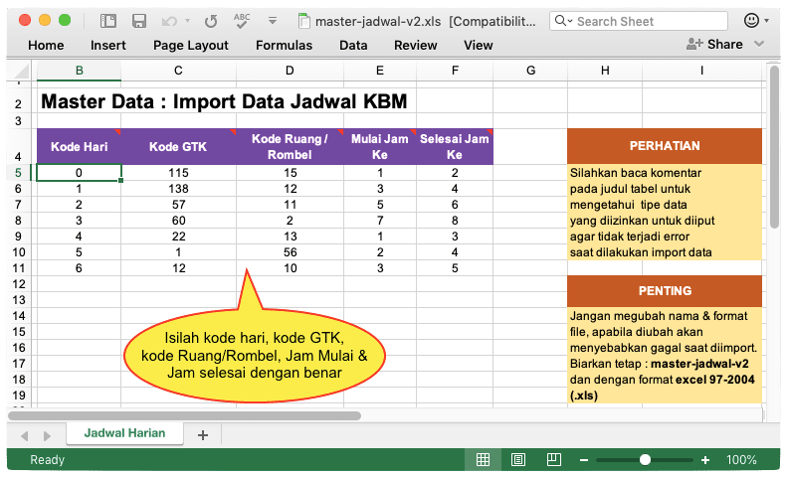Screen dimensions: 787x478
Task: Select cell with value 22
Action: click(x=178, y=237)
